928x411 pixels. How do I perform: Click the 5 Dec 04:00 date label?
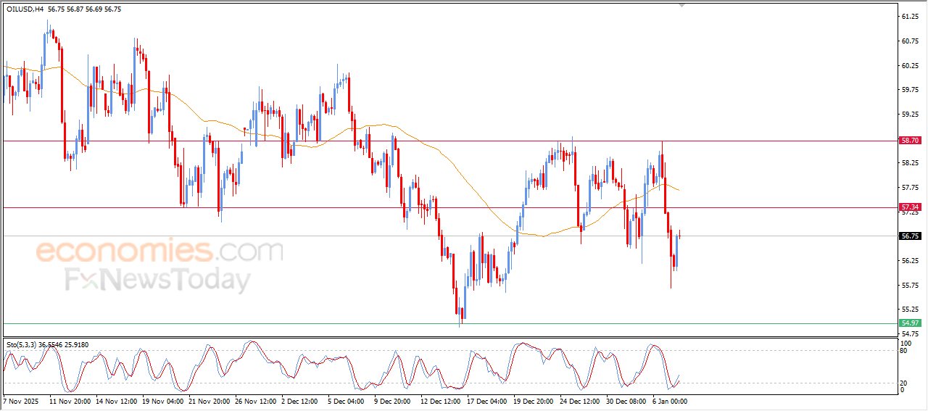coord(346,401)
